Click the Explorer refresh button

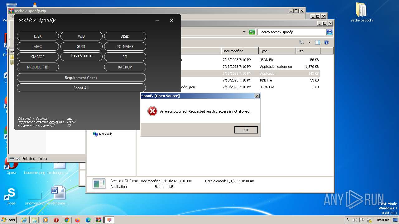click(252, 32)
